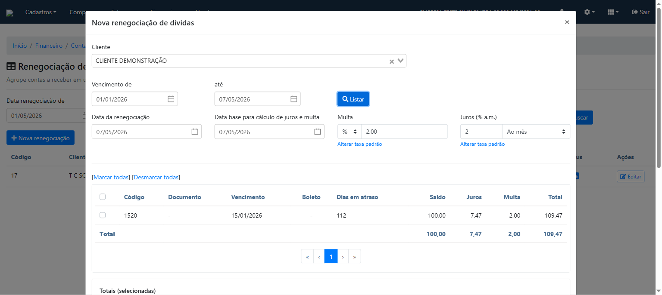Click the 'Vencimento de' date input
The width and height of the screenshot is (662, 295).
click(x=135, y=99)
